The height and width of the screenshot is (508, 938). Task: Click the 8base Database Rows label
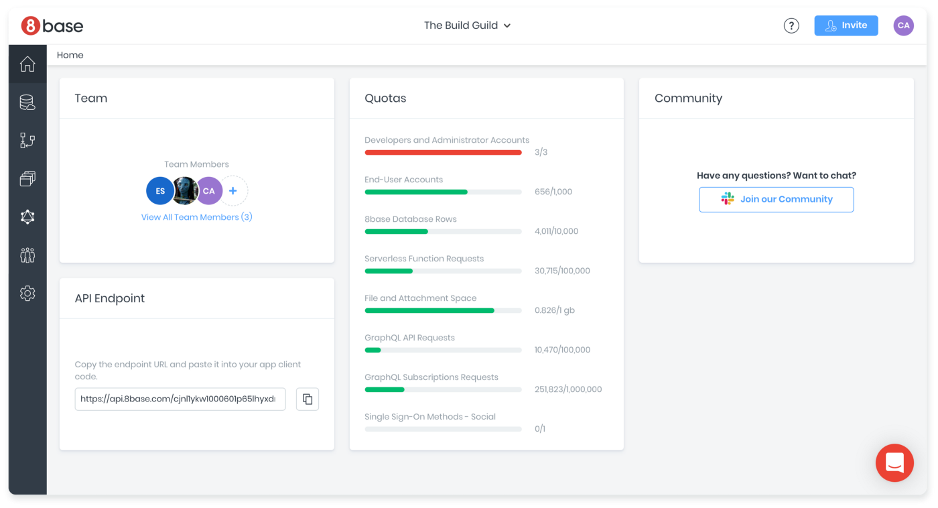(411, 219)
